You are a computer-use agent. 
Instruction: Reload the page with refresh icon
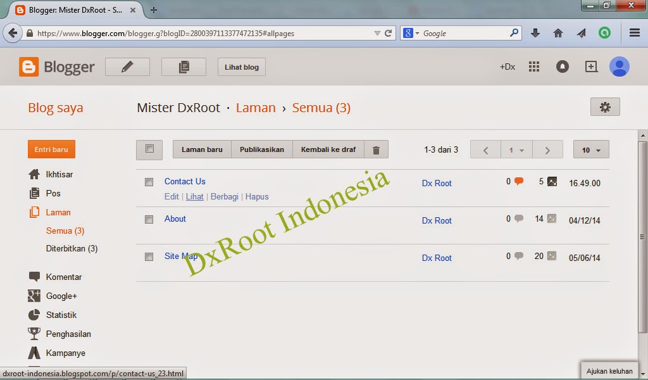[388, 33]
